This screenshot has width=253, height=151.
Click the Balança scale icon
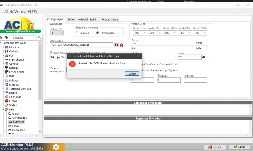click(7, 80)
